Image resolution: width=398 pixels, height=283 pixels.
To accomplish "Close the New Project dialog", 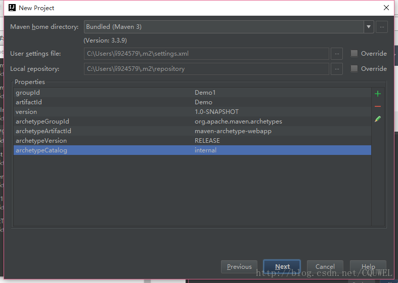I will point(386,8).
